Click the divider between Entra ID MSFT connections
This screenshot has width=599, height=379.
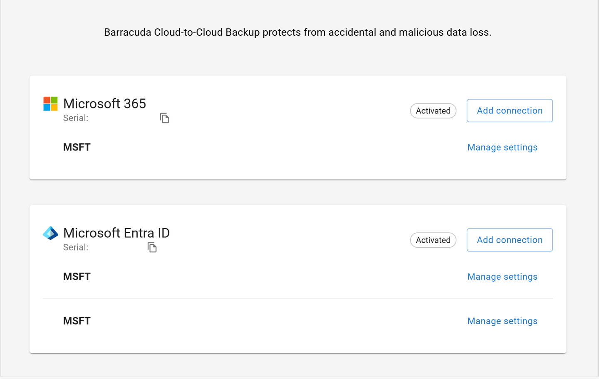tap(297, 299)
